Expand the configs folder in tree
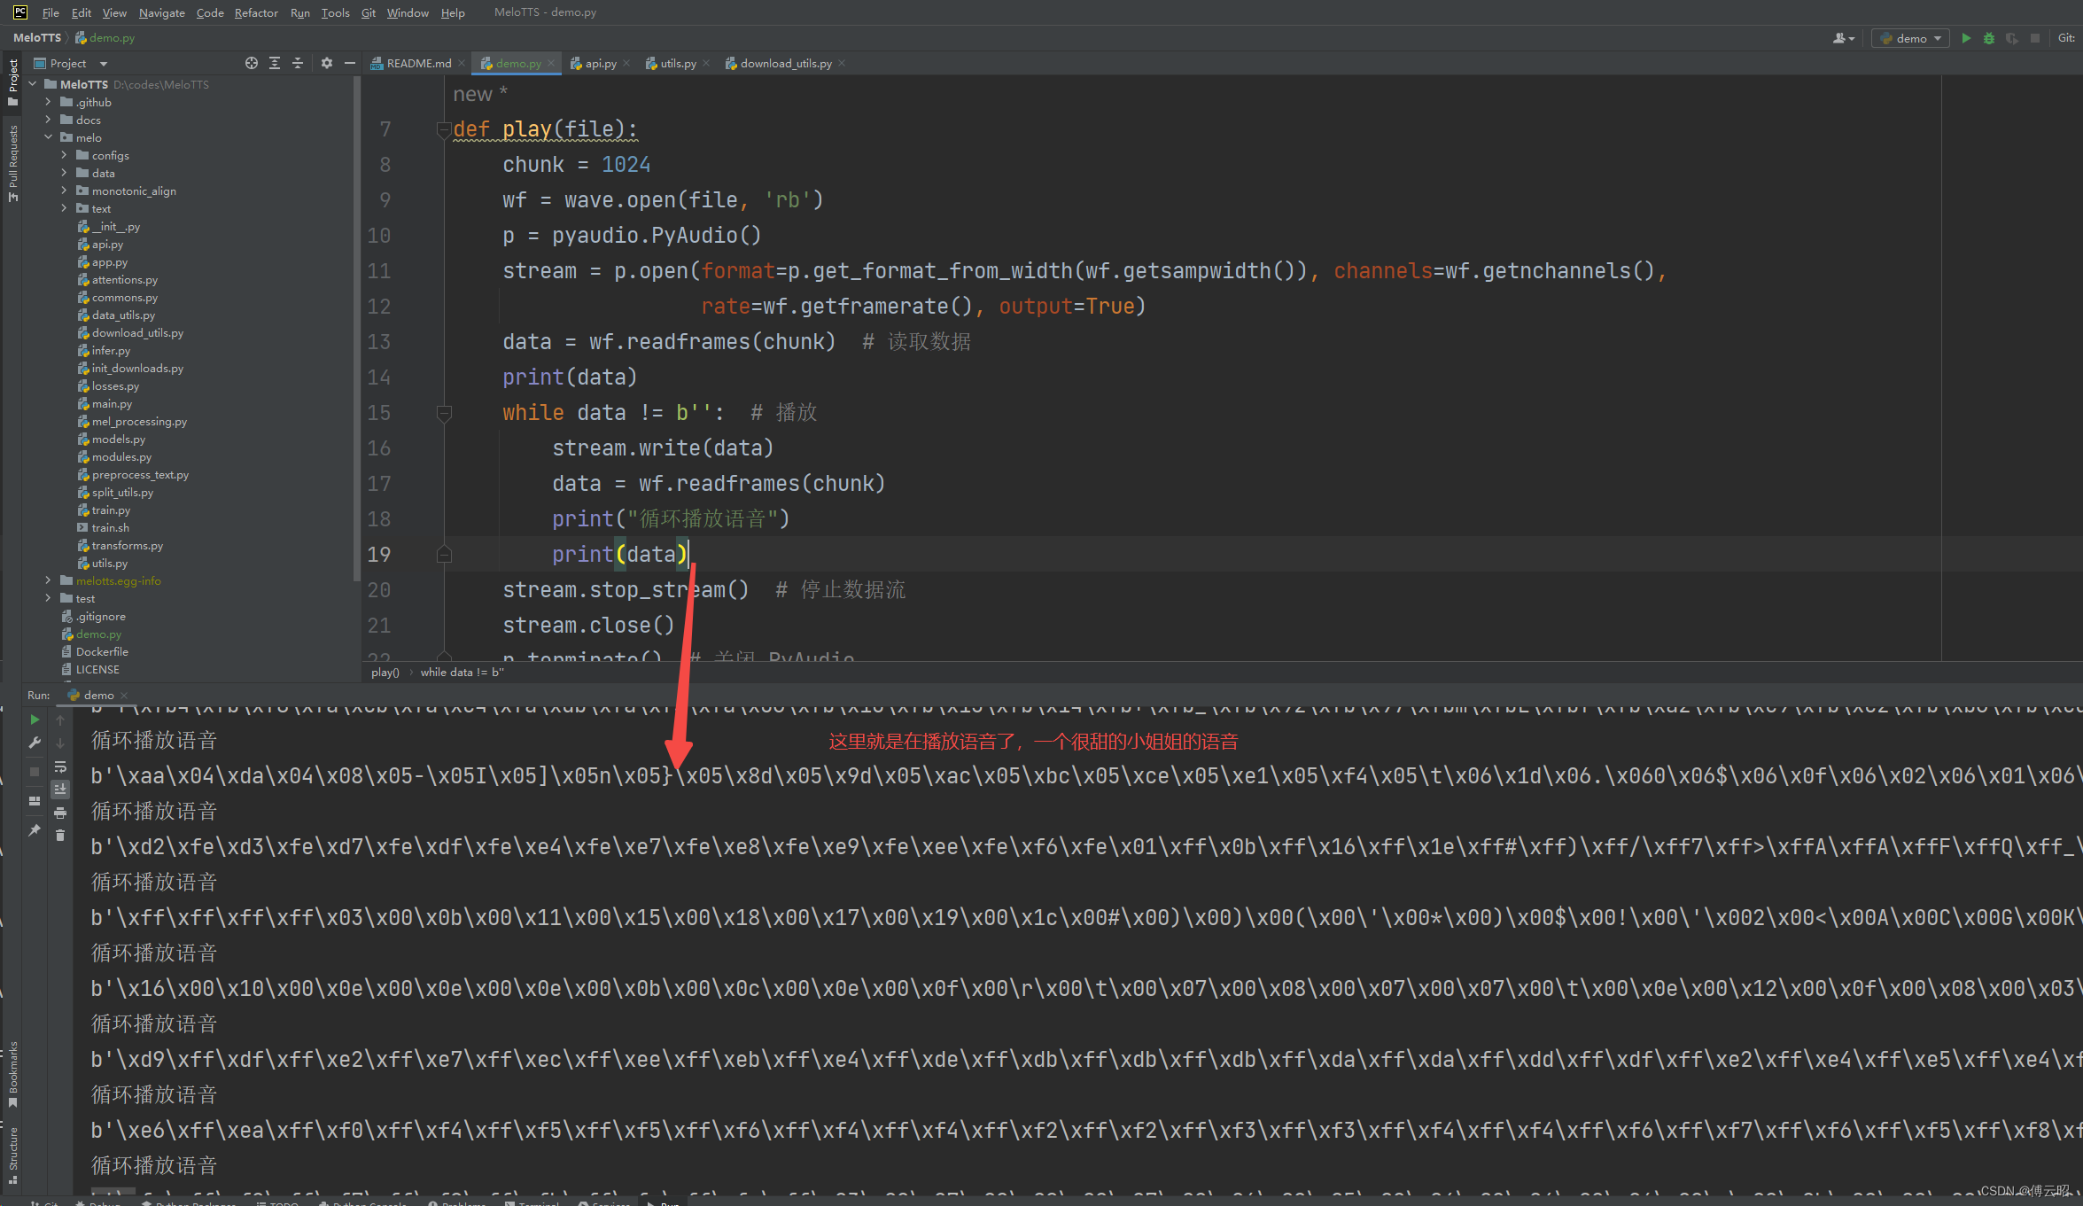The height and width of the screenshot is (1206, 2083). coord(64,155)
